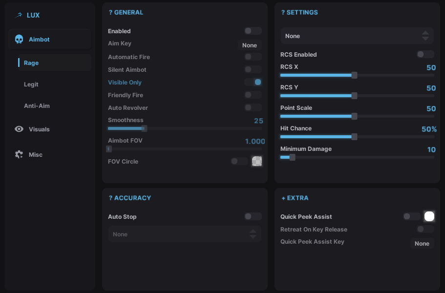This screenshot has height=293, width=445.
Task: Switch to the Anti-Aim tab
Action: 37,106
